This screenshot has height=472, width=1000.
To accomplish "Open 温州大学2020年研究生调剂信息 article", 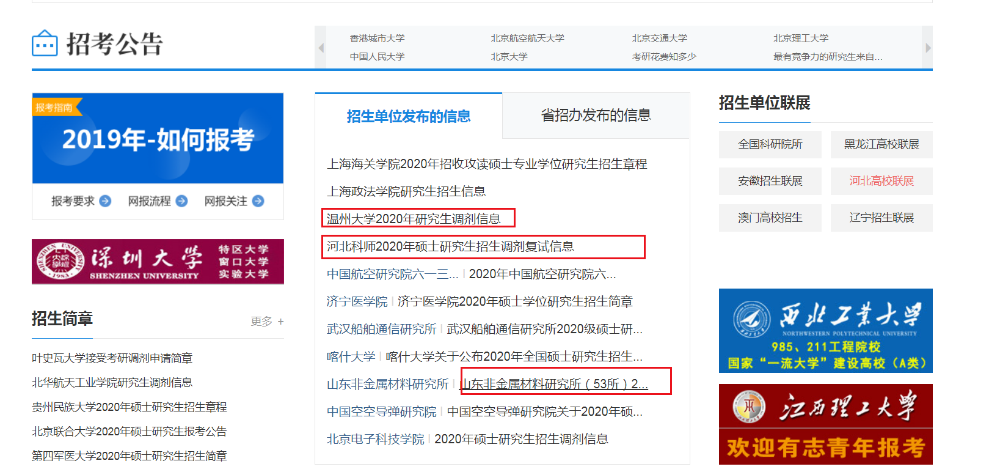I will click(414, 219).
